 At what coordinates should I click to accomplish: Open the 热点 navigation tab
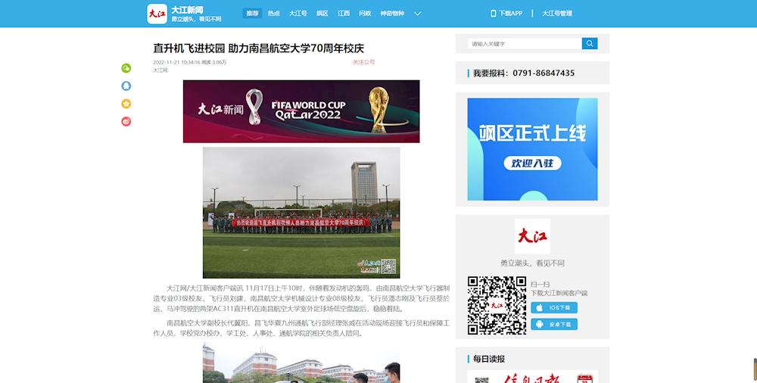pyautogui.click(x=274, y=14)
